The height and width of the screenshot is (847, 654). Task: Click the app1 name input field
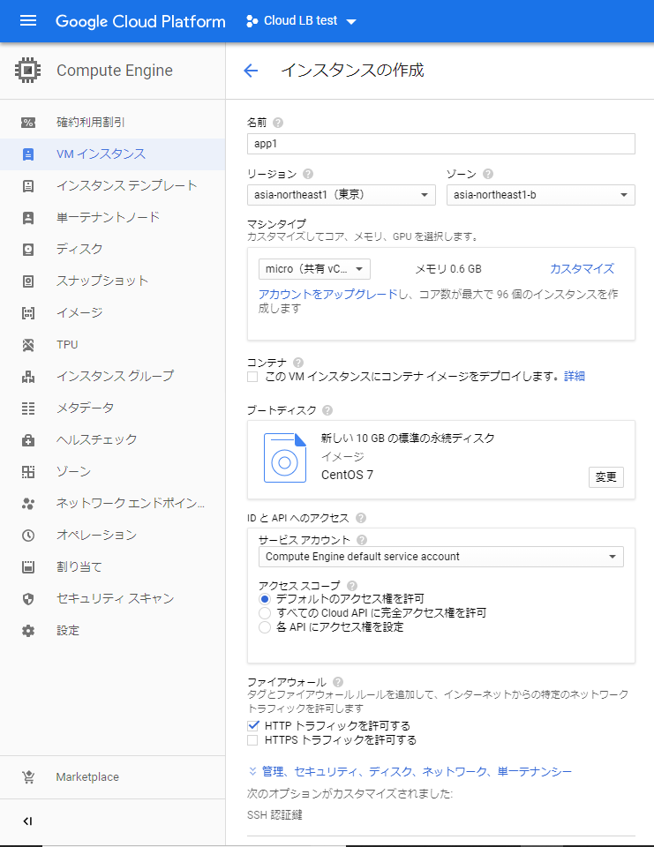(x=441, y=144)
